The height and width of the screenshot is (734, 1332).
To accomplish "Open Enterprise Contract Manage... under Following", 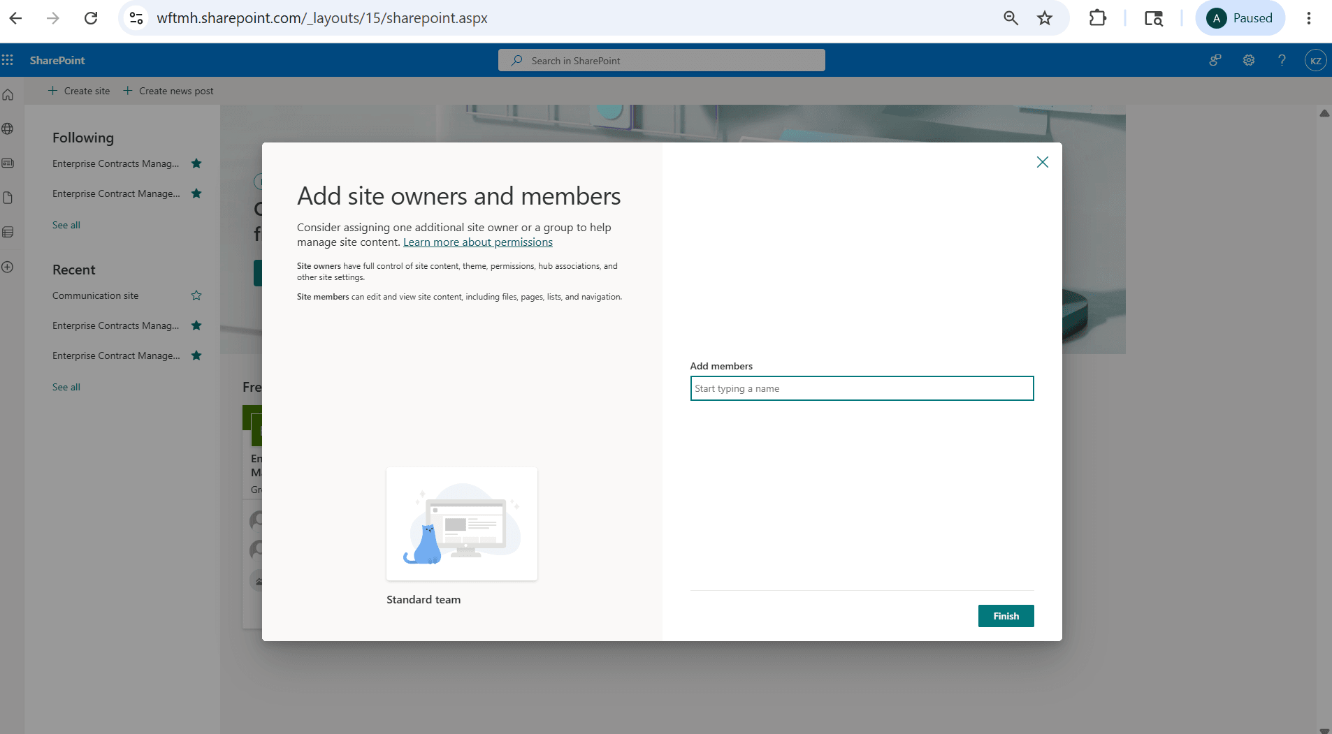I will (x=116, y=193).
